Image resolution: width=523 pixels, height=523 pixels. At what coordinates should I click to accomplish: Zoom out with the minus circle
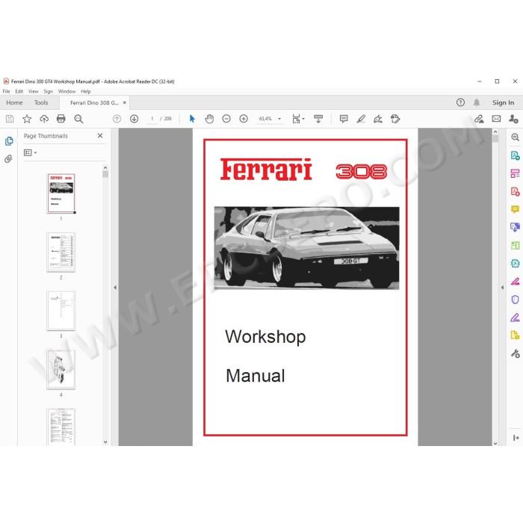click(226, 119)
